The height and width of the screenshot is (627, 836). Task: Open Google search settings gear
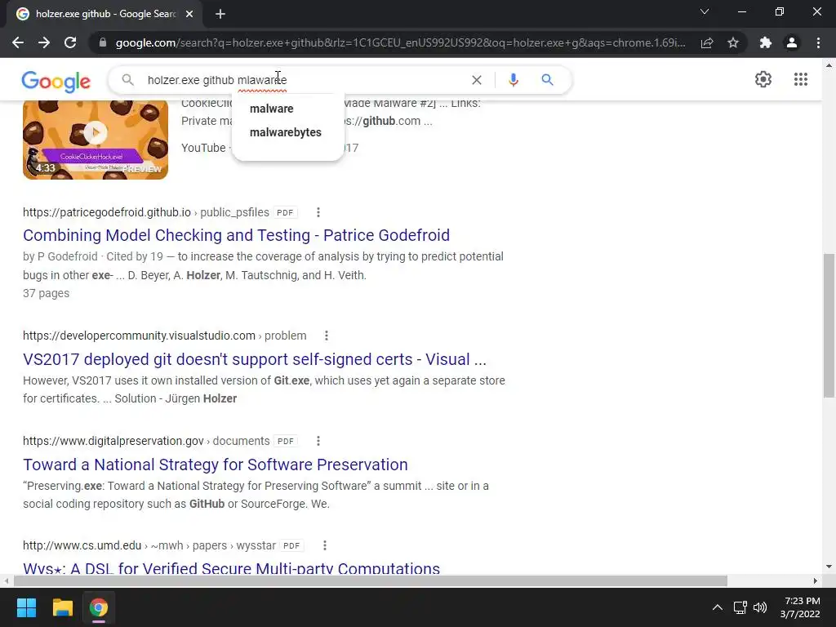click(x=763, y=79)
